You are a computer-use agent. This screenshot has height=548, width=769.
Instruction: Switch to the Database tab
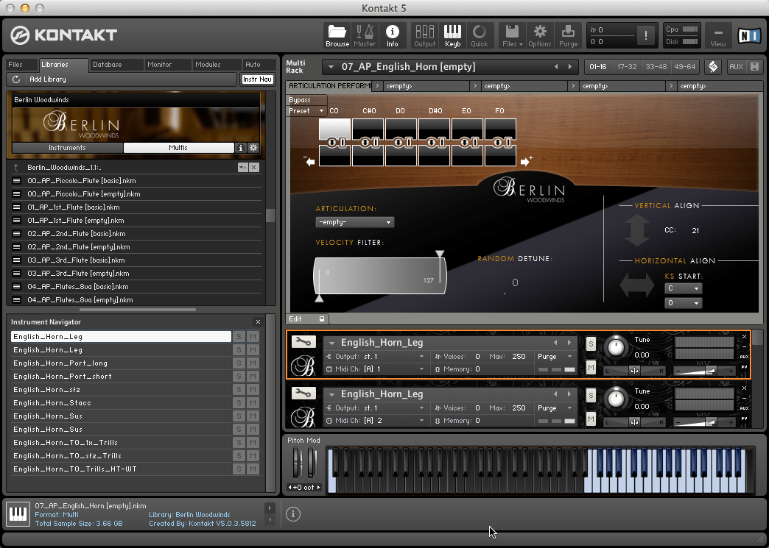click(x=116, y=64)
